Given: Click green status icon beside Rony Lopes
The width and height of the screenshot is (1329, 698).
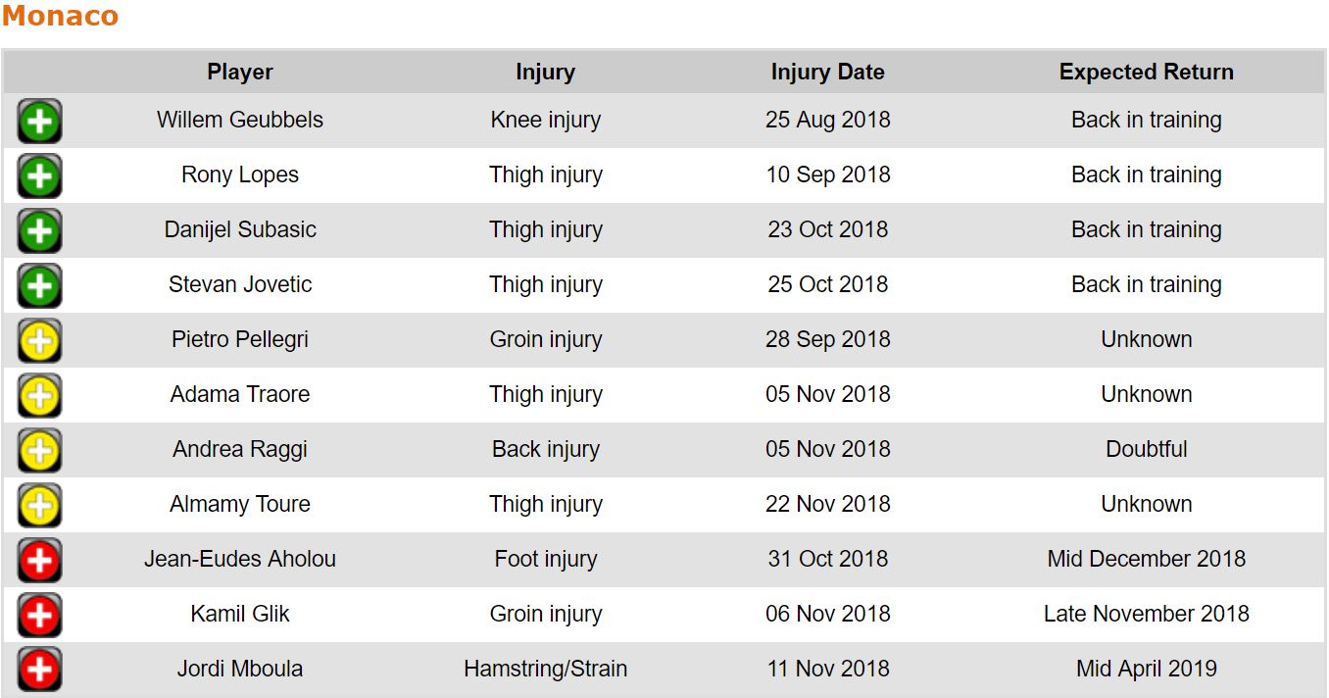Looking at the screenshot, I should [39, 176].
